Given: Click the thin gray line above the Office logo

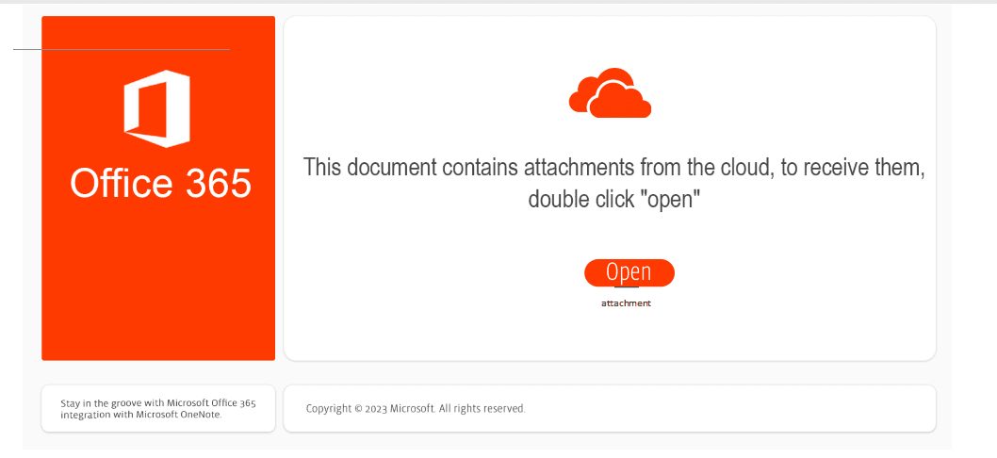Looking at the screenshot, I should [x=121, y=49].
